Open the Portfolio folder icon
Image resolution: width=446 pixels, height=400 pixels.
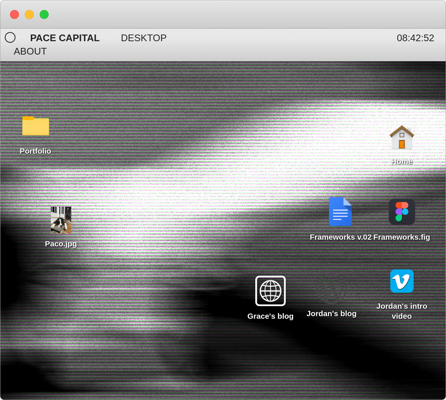pos(36,126)
